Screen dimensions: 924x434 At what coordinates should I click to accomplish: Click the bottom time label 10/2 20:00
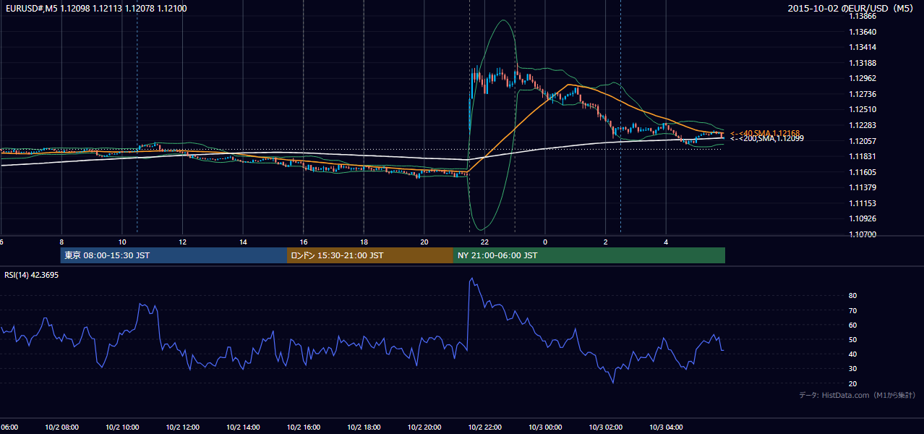(424, 427)
